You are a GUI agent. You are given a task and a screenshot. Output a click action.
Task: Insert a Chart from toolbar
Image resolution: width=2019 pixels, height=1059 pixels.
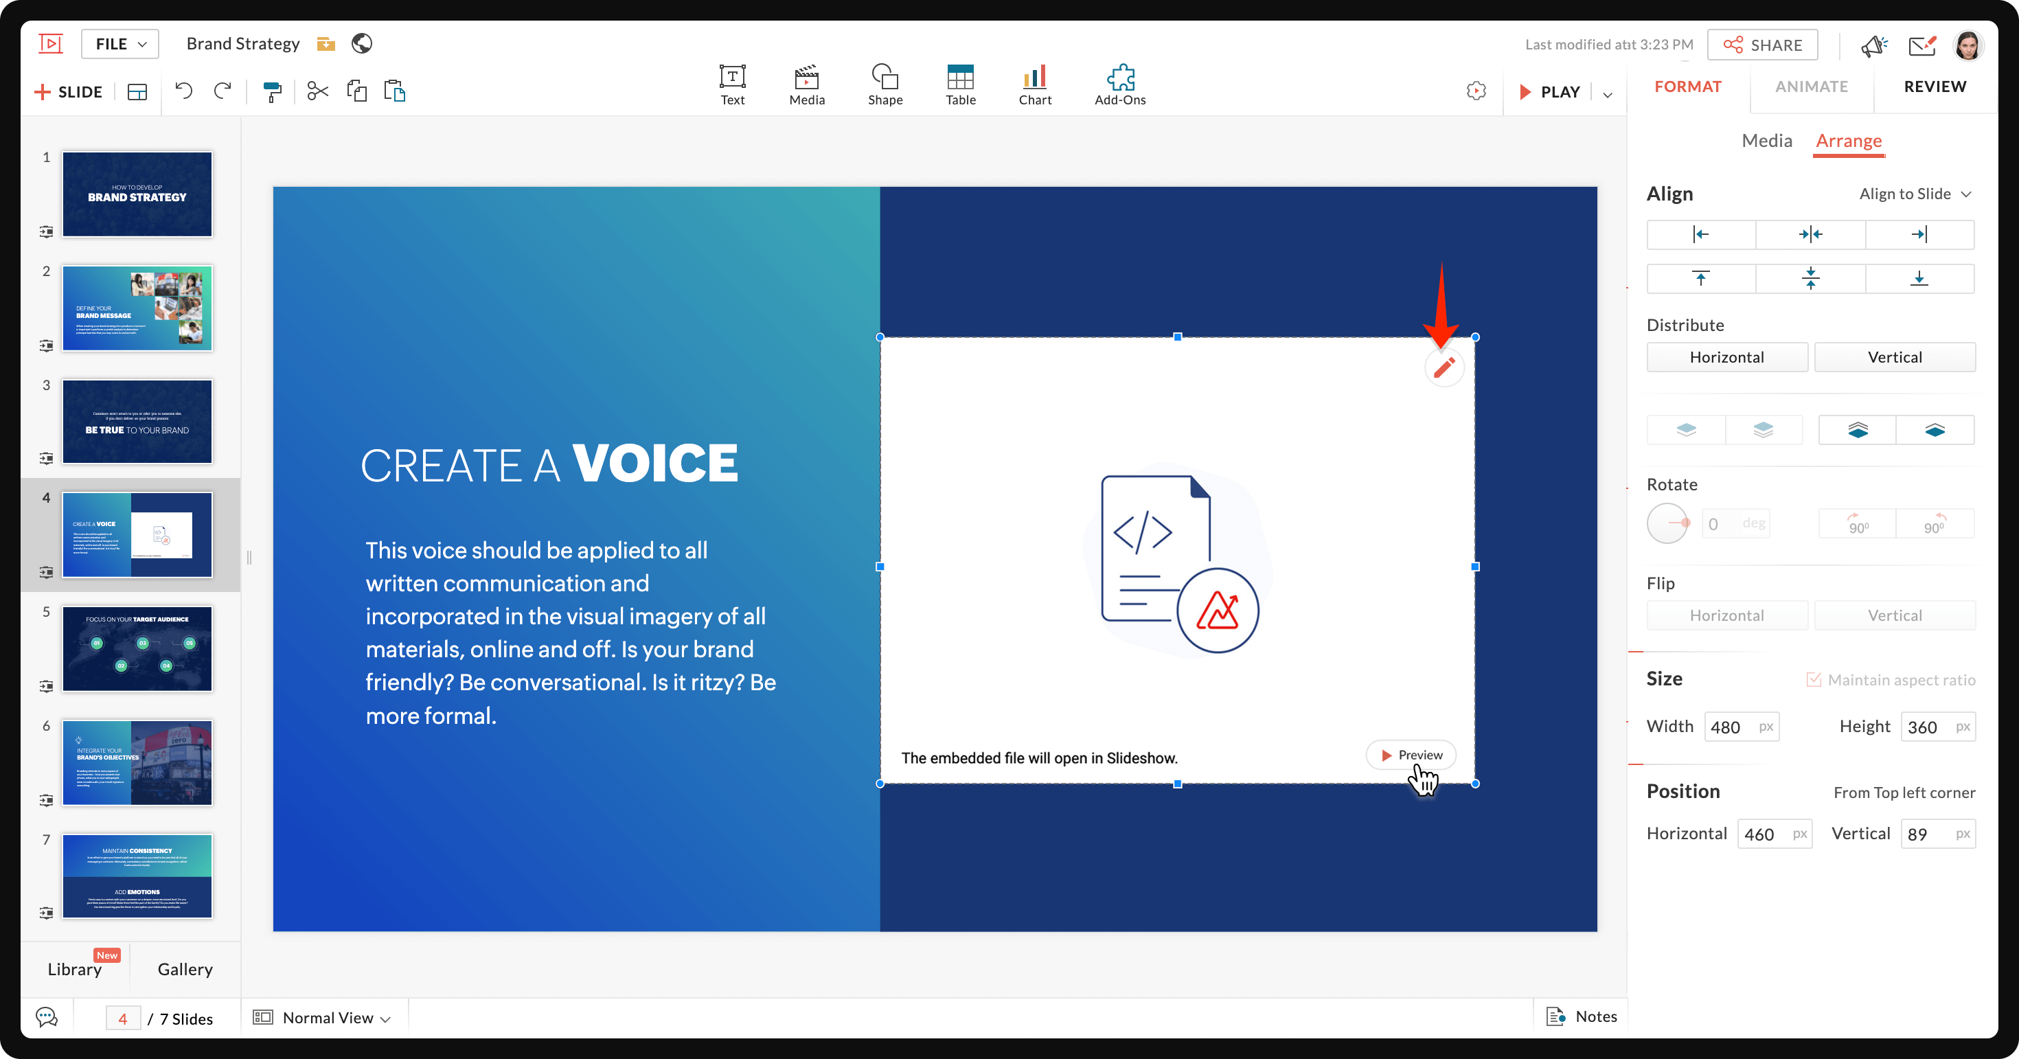(x=1034, y=84)
